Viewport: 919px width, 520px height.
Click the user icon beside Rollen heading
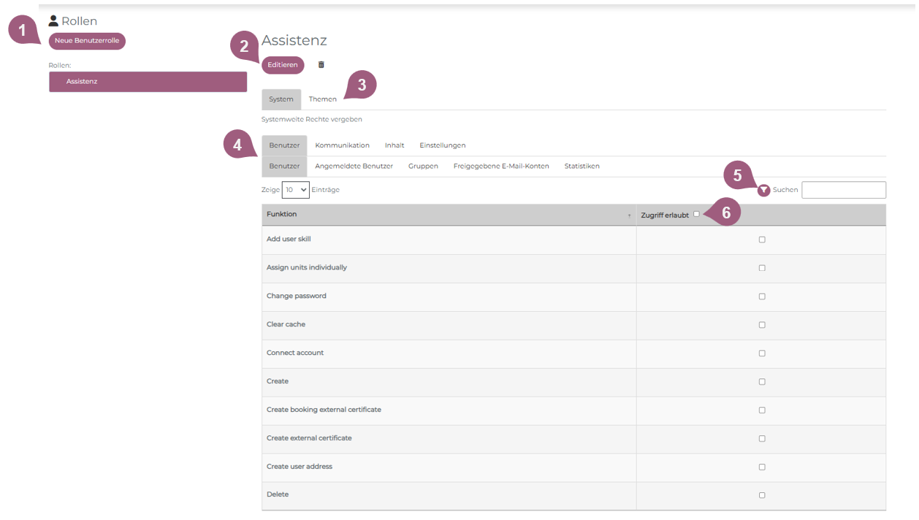coord(53,21)
